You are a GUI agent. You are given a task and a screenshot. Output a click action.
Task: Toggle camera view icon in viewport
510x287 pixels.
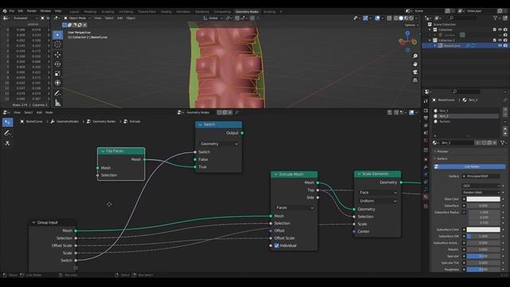(x=415, y=72)
